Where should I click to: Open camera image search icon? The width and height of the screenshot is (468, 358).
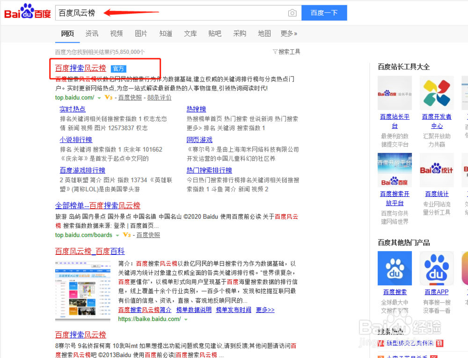(292, 13)
